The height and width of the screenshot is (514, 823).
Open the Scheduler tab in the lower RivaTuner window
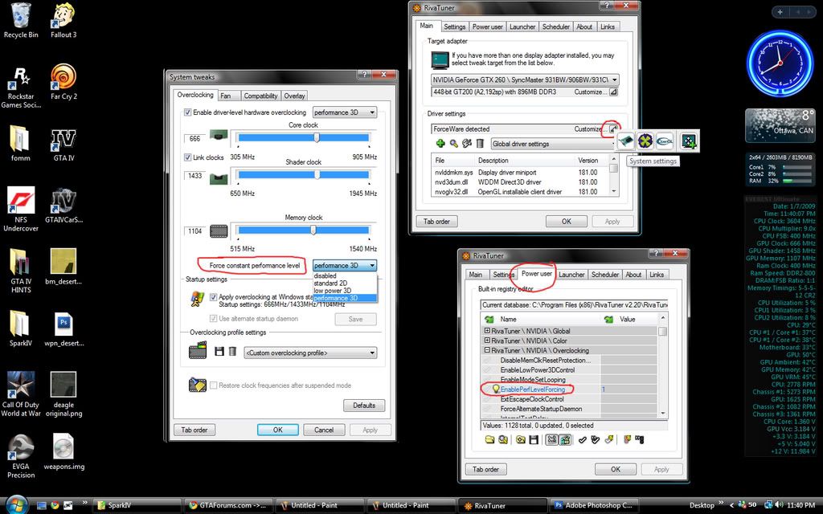(604, 275)
